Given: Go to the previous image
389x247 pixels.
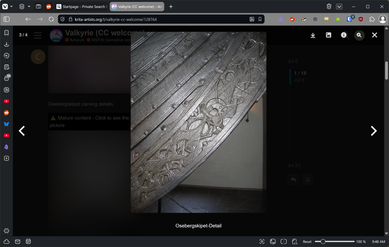Looking at the screenshot, I should click(x=22, y=131).
